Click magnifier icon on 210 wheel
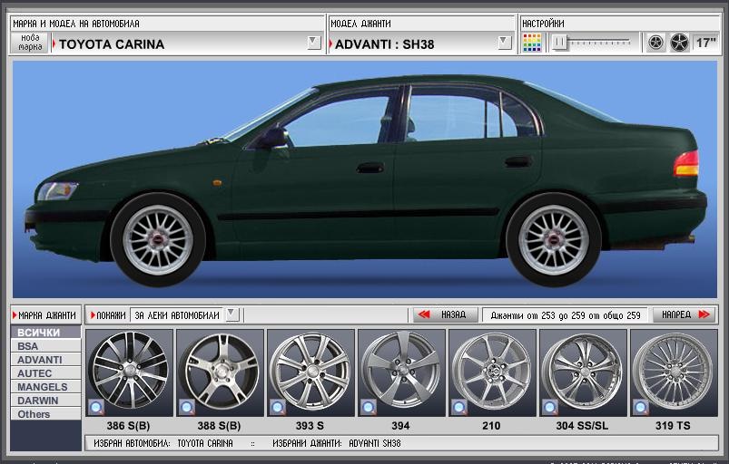 459,408
